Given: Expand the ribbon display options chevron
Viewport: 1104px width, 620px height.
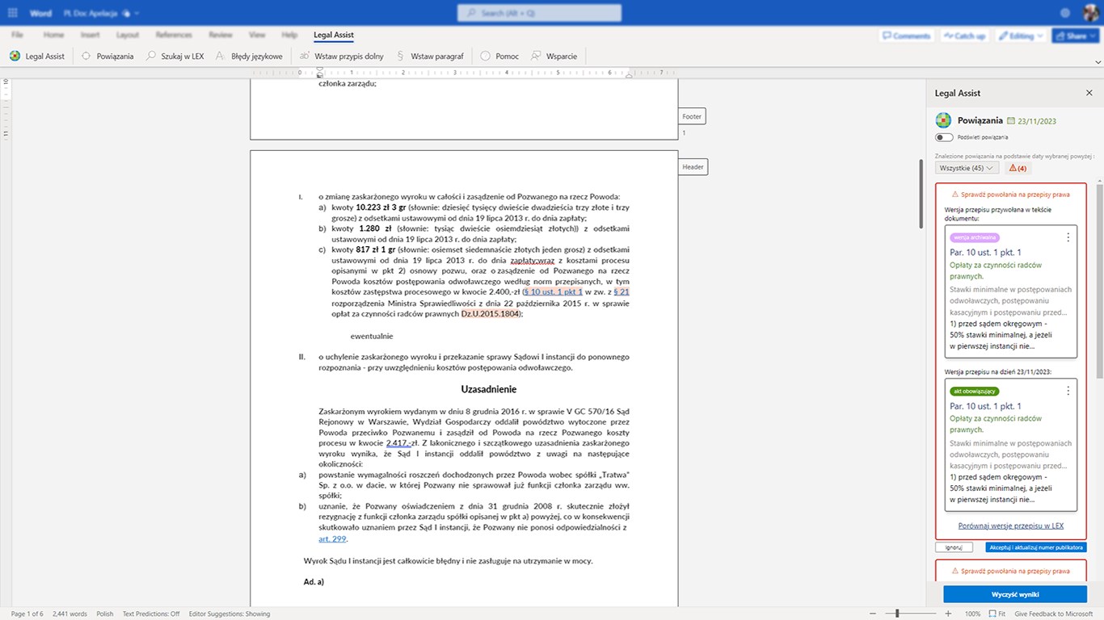Looking at the screenshot, I should 1097,62.
